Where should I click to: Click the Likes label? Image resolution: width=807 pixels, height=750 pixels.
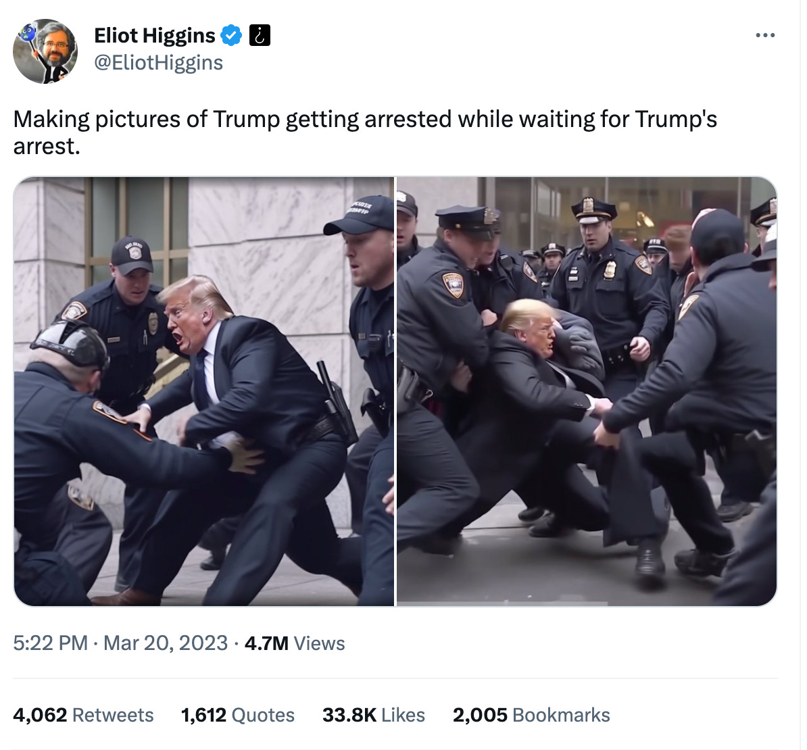coord(403,715)
